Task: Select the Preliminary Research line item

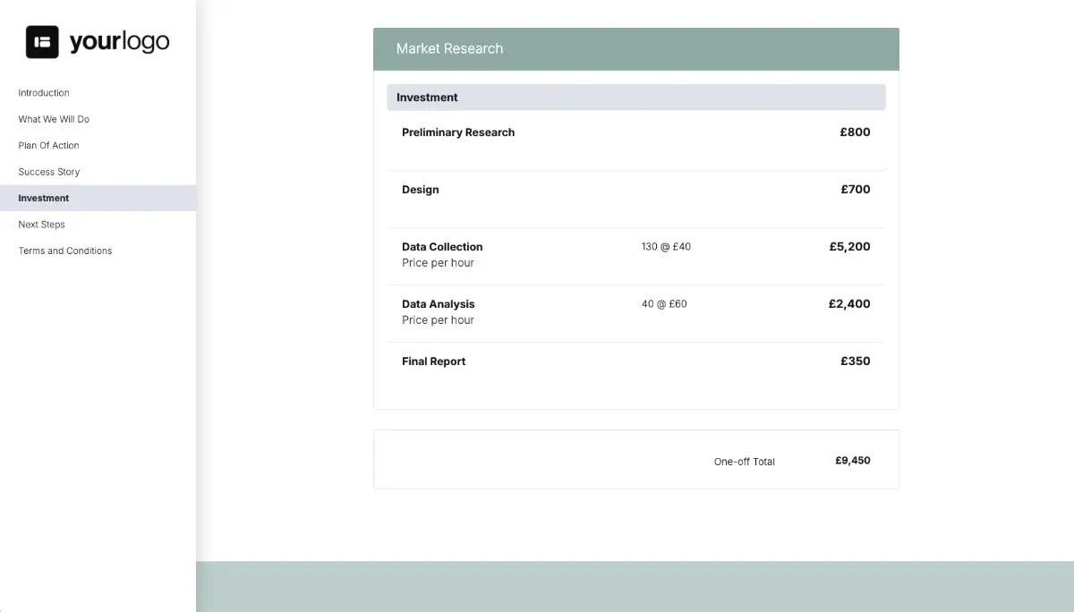Action: pos(458,132)
